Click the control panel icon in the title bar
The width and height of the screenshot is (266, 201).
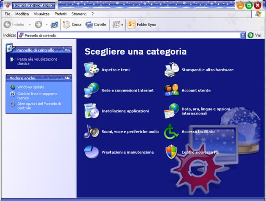7,5
